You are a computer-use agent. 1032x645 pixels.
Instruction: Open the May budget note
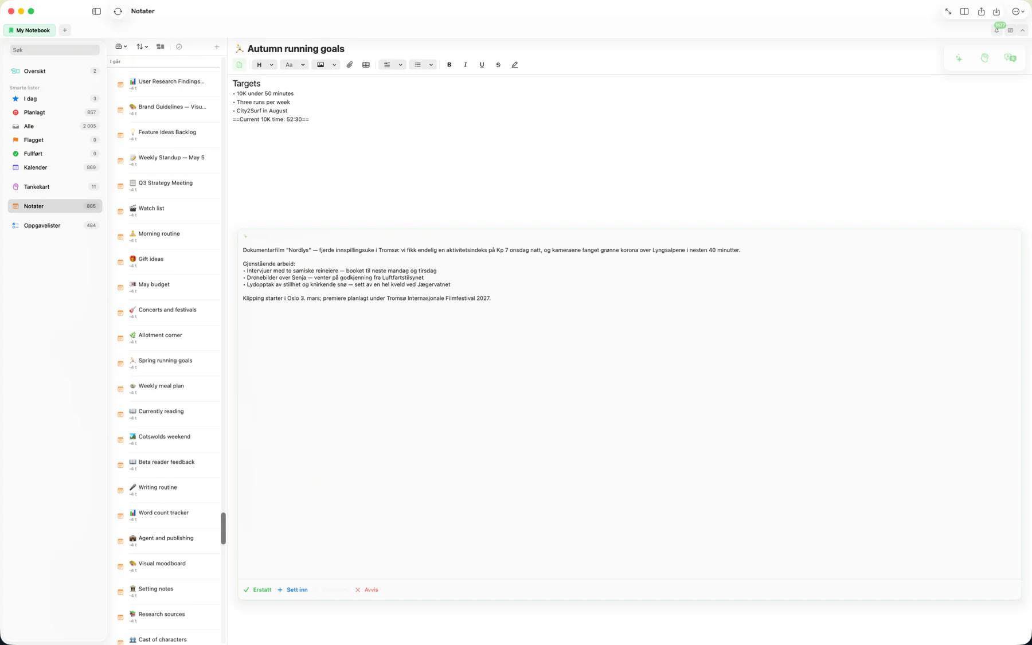tap(167, 287)
